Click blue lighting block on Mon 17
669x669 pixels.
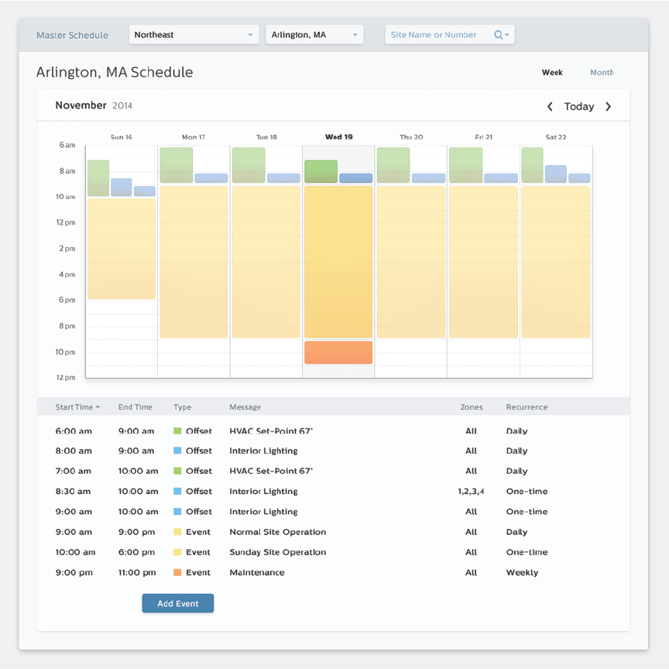pos(211,178)
